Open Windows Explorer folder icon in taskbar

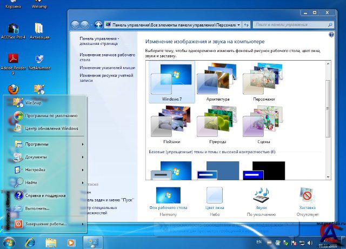tap(51, 242)
